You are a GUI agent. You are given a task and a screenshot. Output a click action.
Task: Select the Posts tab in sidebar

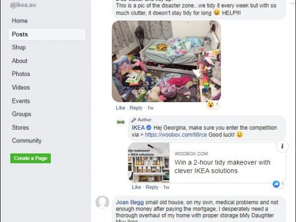pos(47,35)
